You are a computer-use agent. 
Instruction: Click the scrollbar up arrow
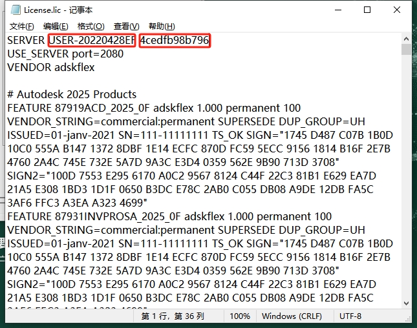pyautogui.click(x=406, y=39)
